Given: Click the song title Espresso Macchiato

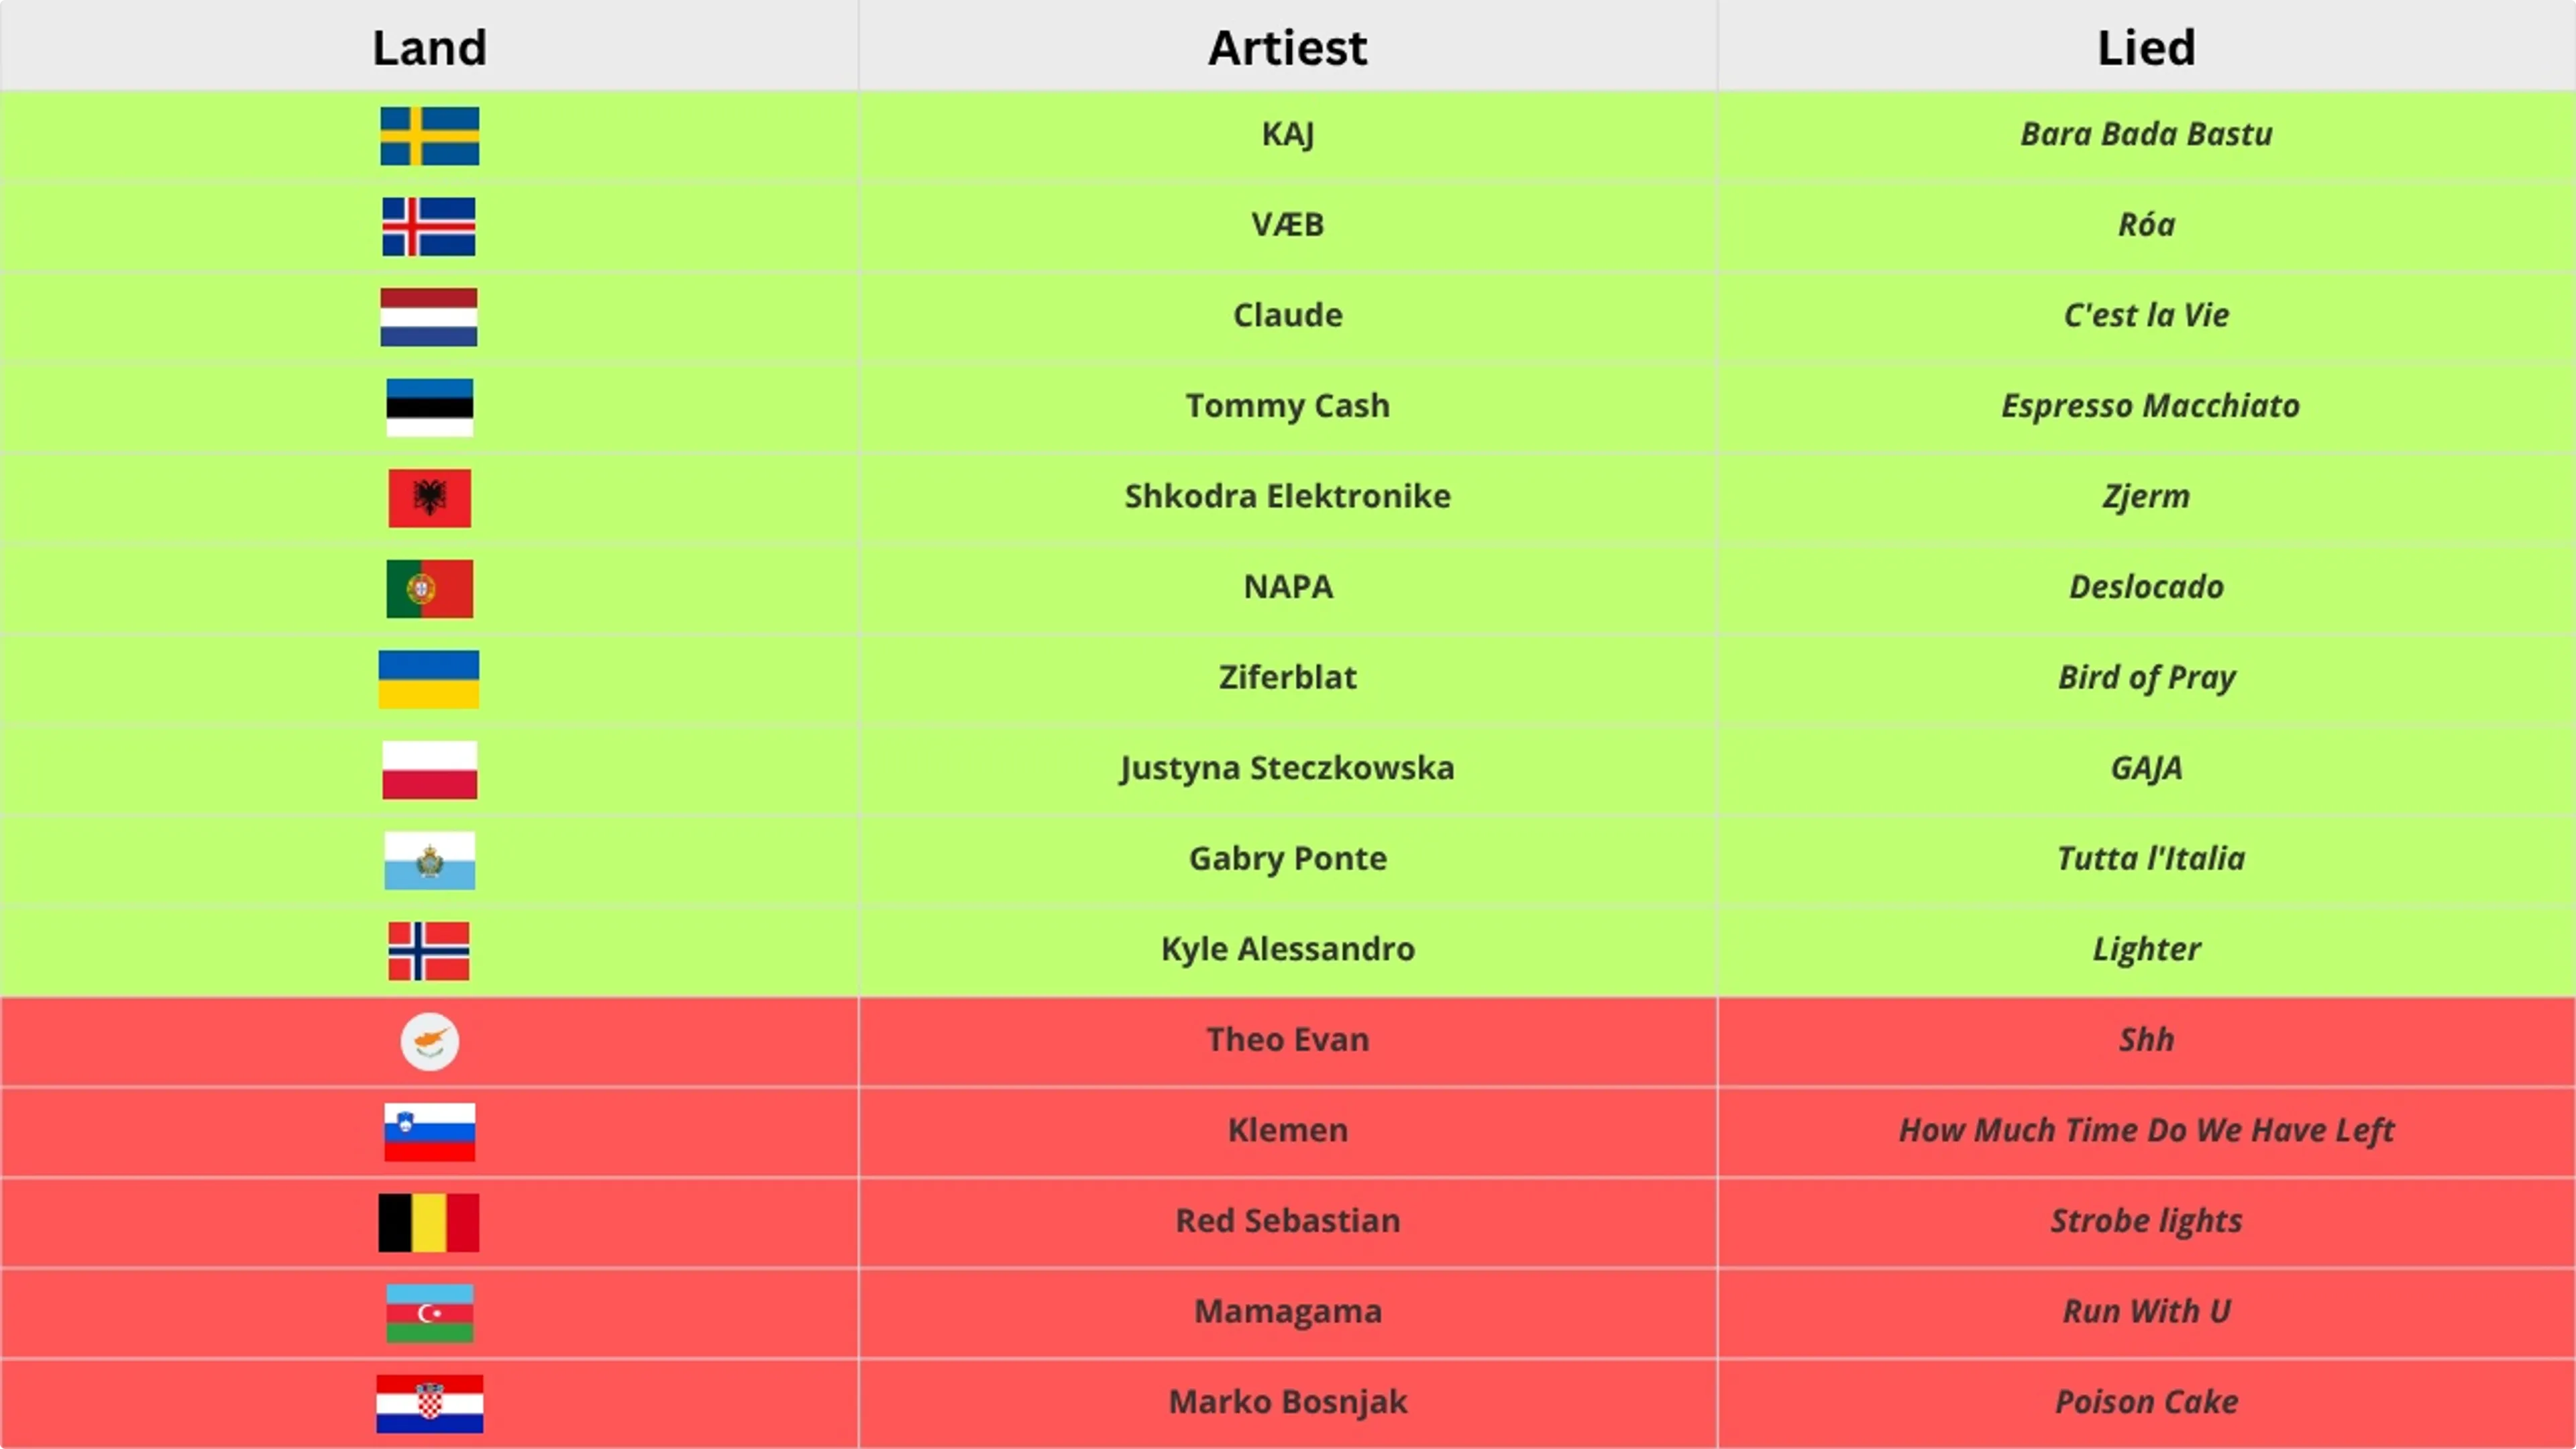Looking at the screenshot, I should pos(2150,406).
